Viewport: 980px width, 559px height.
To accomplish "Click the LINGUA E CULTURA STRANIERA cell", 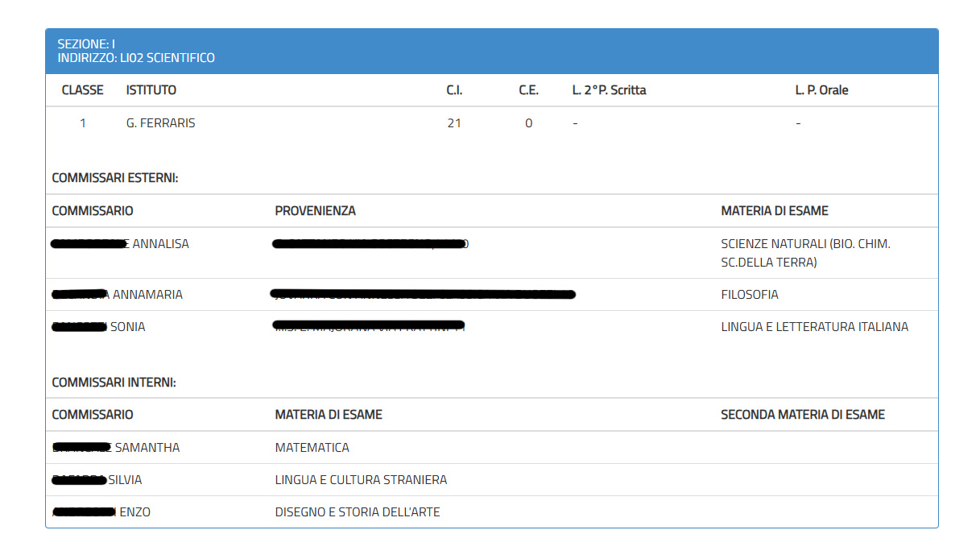I will (x=361, y=480).
